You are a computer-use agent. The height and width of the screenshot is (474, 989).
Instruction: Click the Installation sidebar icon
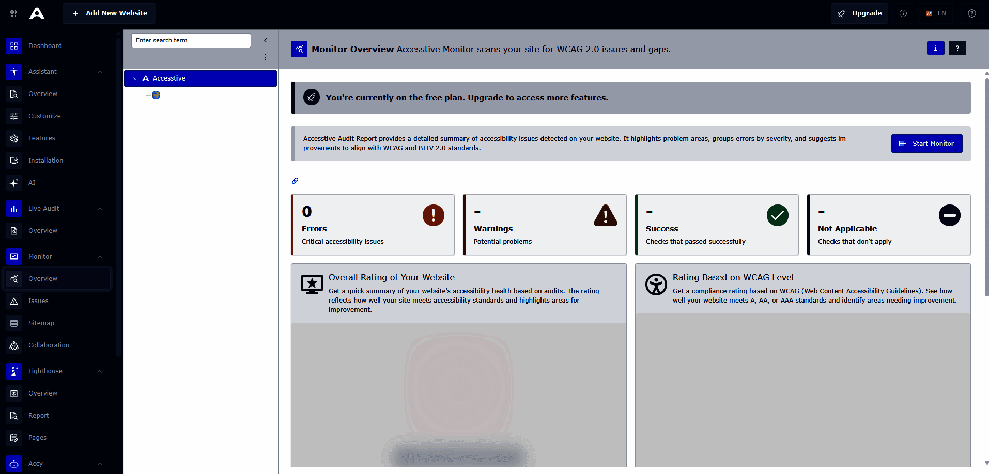click(13, 160)
